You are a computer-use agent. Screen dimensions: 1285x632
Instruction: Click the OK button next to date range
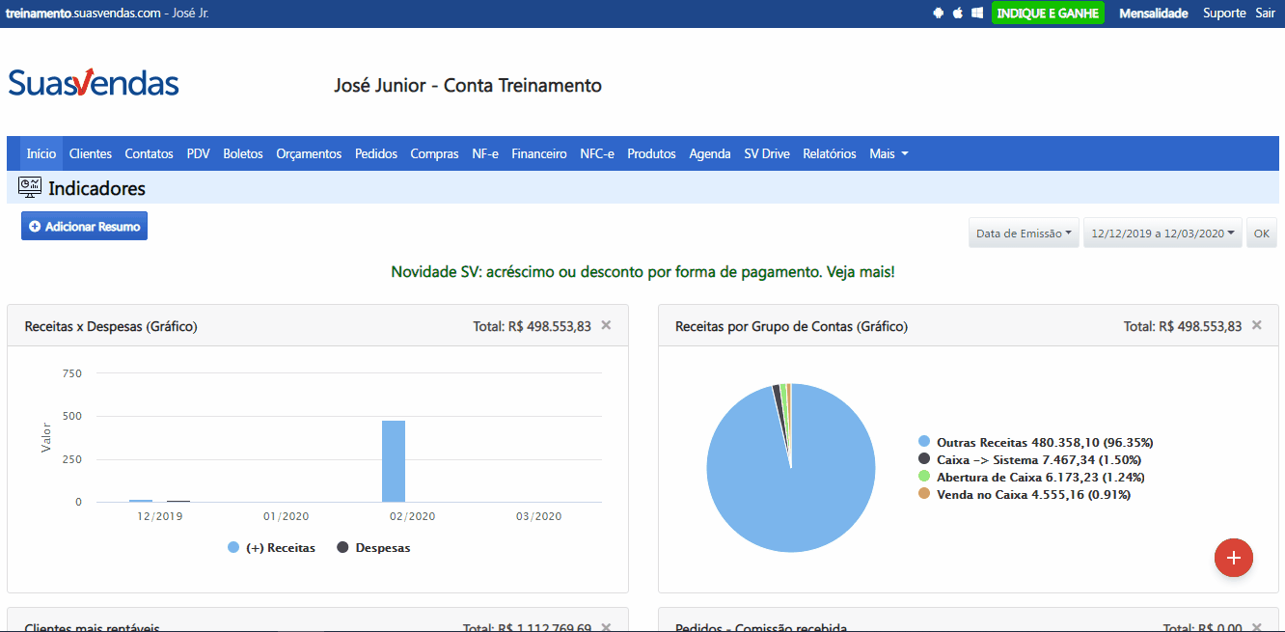click(x=1262, y=234)
